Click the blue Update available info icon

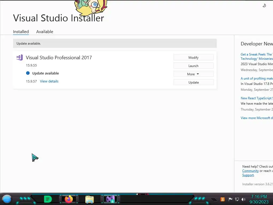[28, 73]
